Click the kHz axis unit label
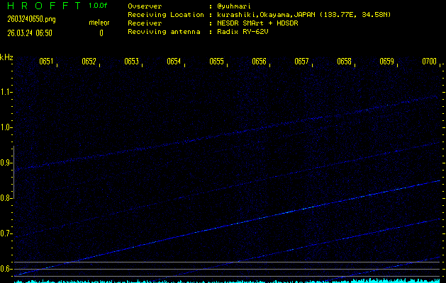446x283 pixels. coord(6,57)
